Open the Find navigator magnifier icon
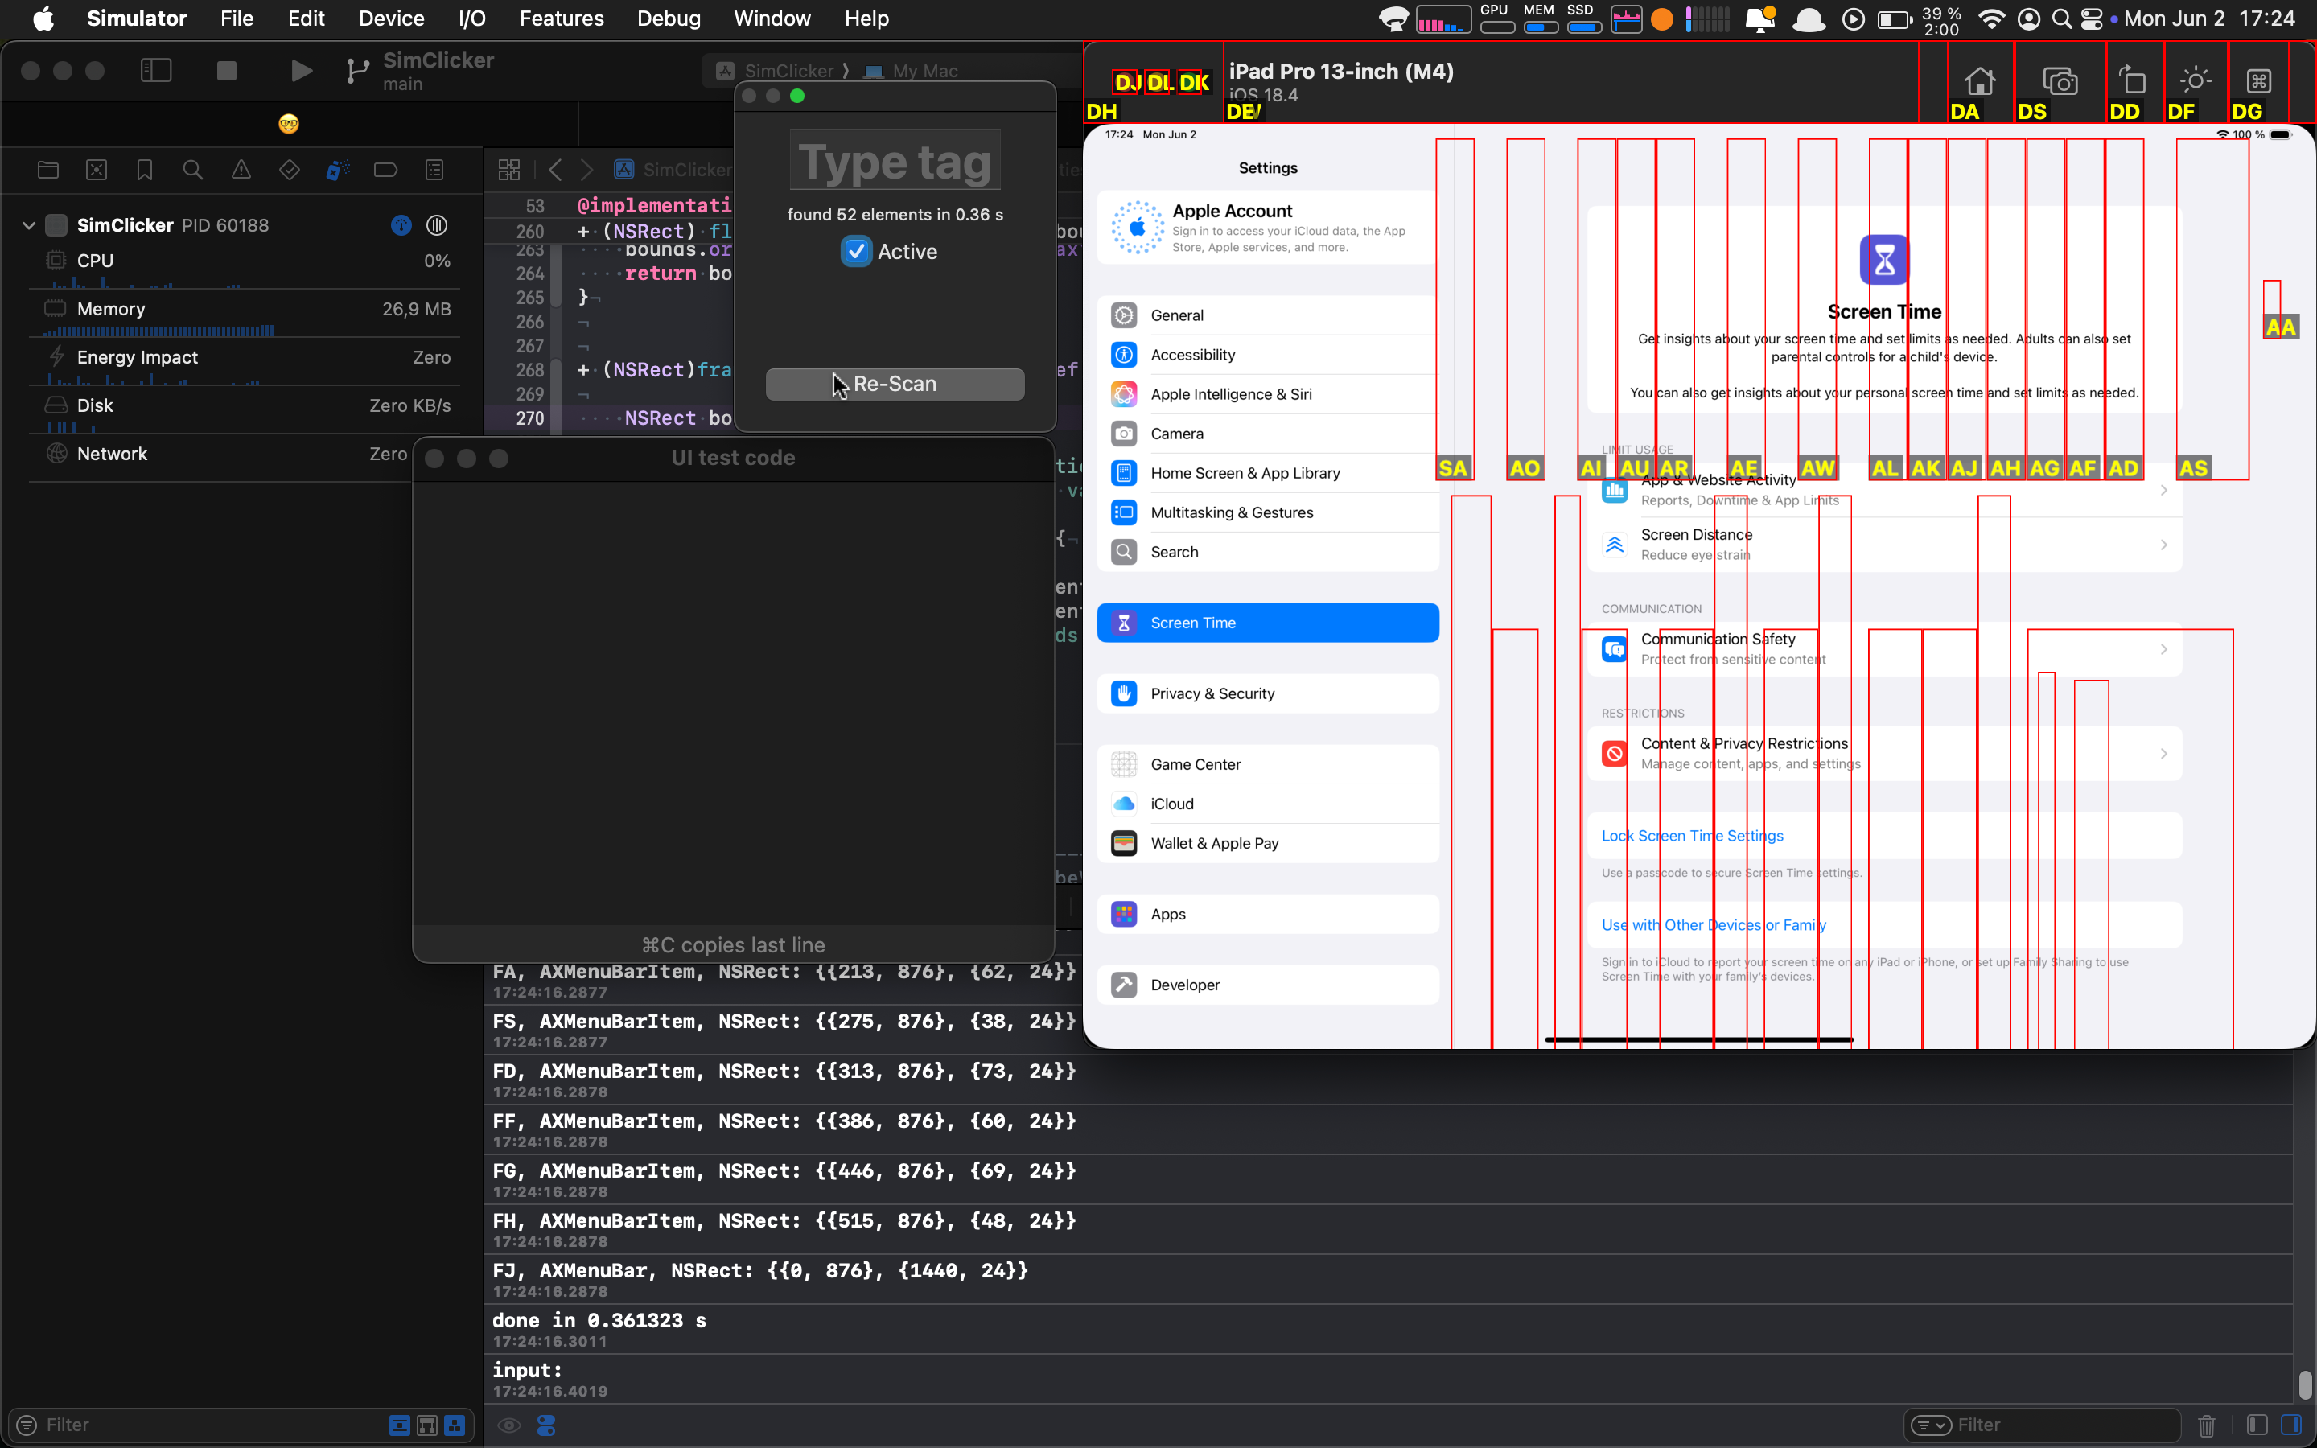Viewport: 2317px width, 1448px height. tap(192, 170)
